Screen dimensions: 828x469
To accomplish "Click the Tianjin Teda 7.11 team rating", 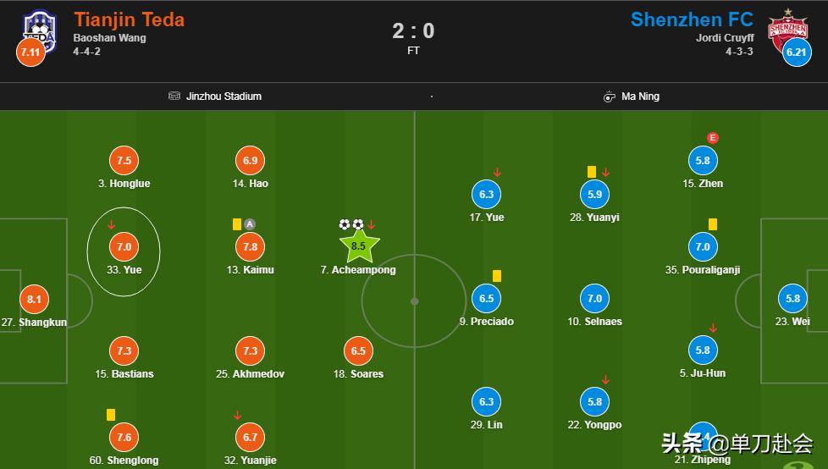I will tap(30, 52).
